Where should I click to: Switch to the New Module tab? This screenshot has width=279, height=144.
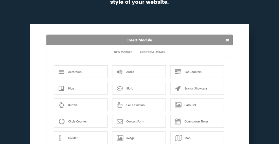[x=123, y=52]
